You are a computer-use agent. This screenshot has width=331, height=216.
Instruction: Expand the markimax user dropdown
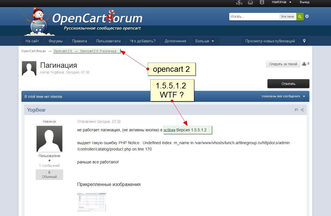(281, 2)
